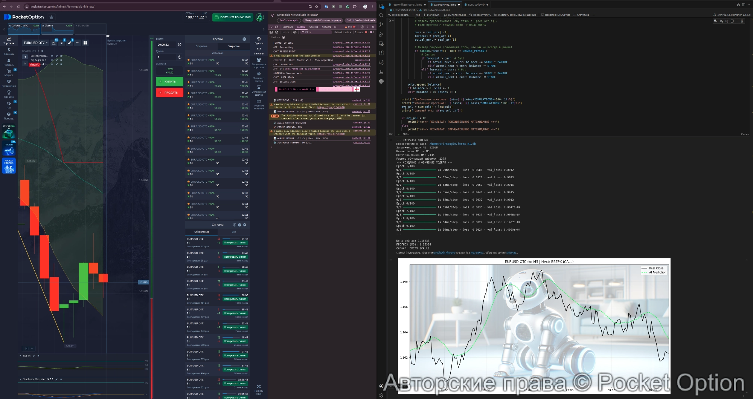Switch to Открытые trades tab
Viewport: 753px width, 399px height.
pyautogui.click(x=201, y=46)
